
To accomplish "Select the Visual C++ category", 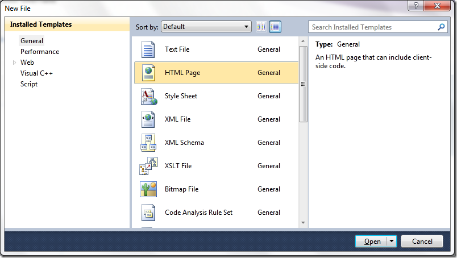I will click(37, 73).
